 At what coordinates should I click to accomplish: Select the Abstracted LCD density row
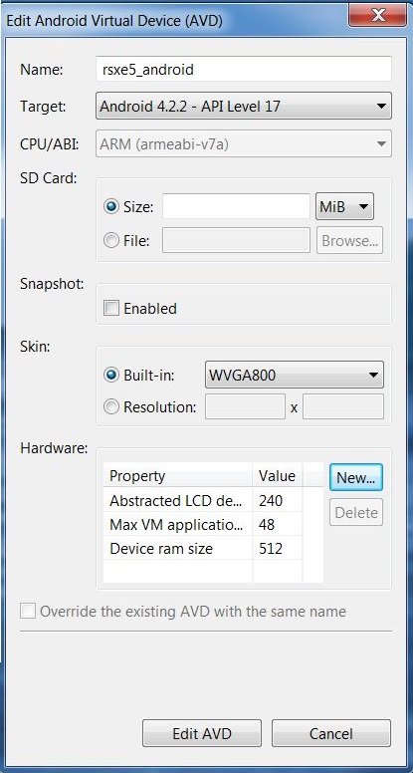(x=203, y=500)
